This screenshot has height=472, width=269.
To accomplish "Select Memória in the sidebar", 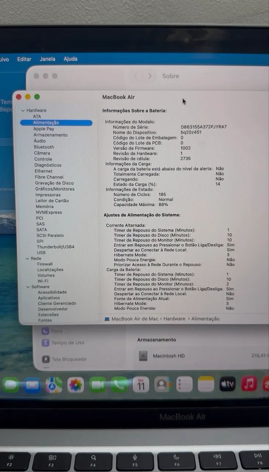I will pyautogui.click(x=45, y=206).
